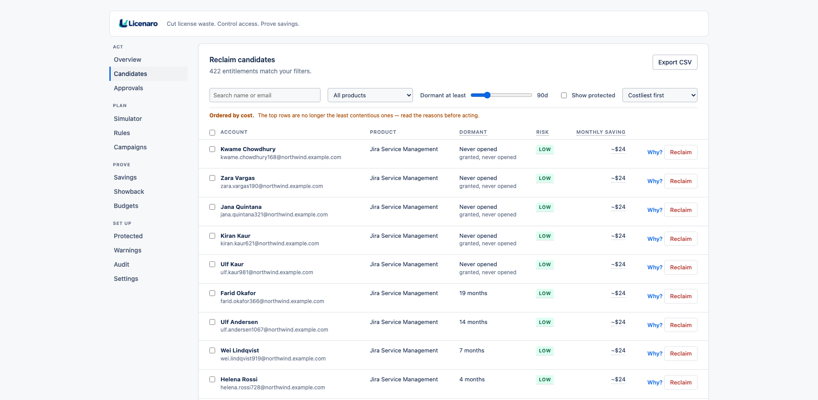Screen dimensions: 818x400
Task: Open the Costliest first sort dropdown
Action: [660, 95]
